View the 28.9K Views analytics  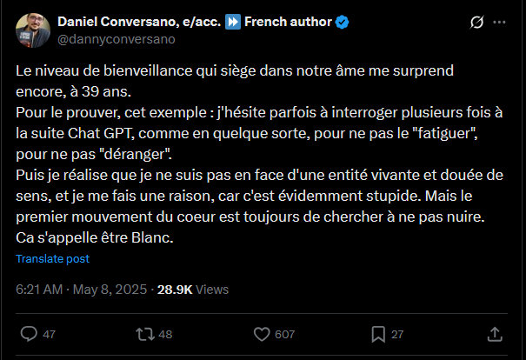(x=193, y=290)
